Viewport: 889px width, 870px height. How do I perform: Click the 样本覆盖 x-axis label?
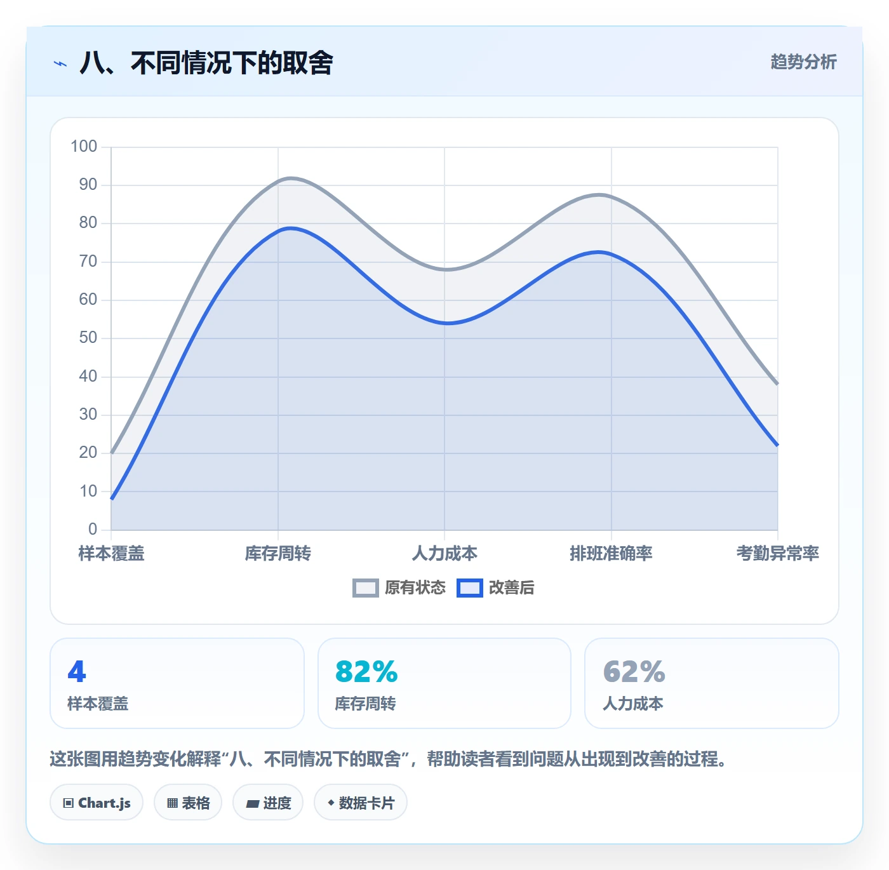(x=111, y=554)
